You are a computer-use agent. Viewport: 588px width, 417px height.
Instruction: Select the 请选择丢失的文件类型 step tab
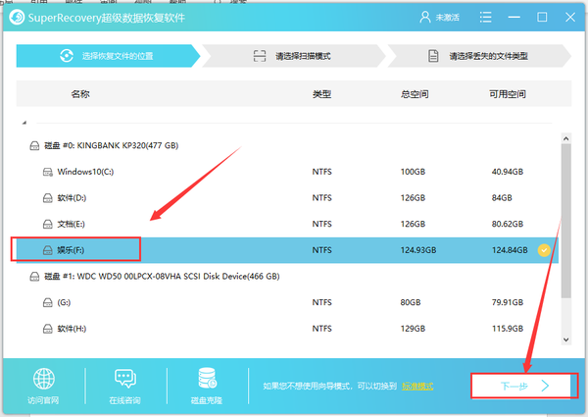coord(479,56)
